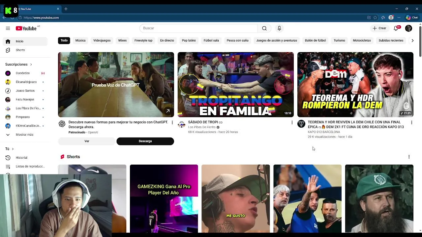This screenshot has height=237, width=422.
Task: Click the search magnifier button
Action: click(264, 28)
